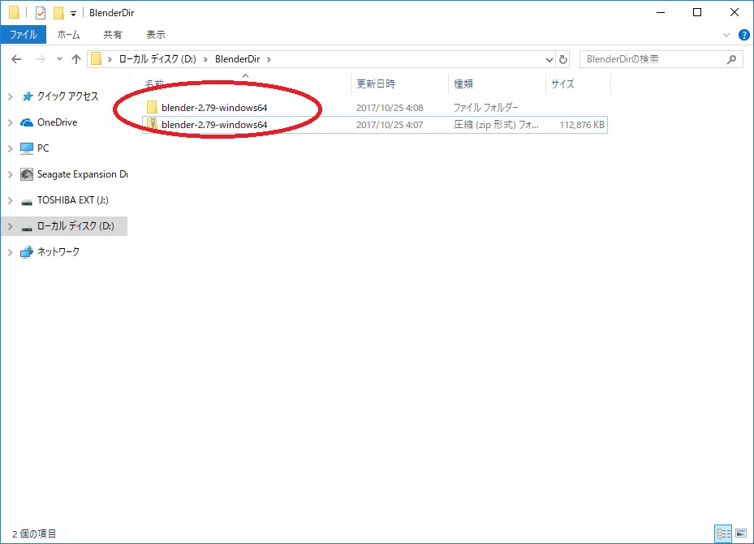Image resolution: width=754 pixels, height=544 pixels.
Task: Switch to large icons view layout
Action: [741, 533]
